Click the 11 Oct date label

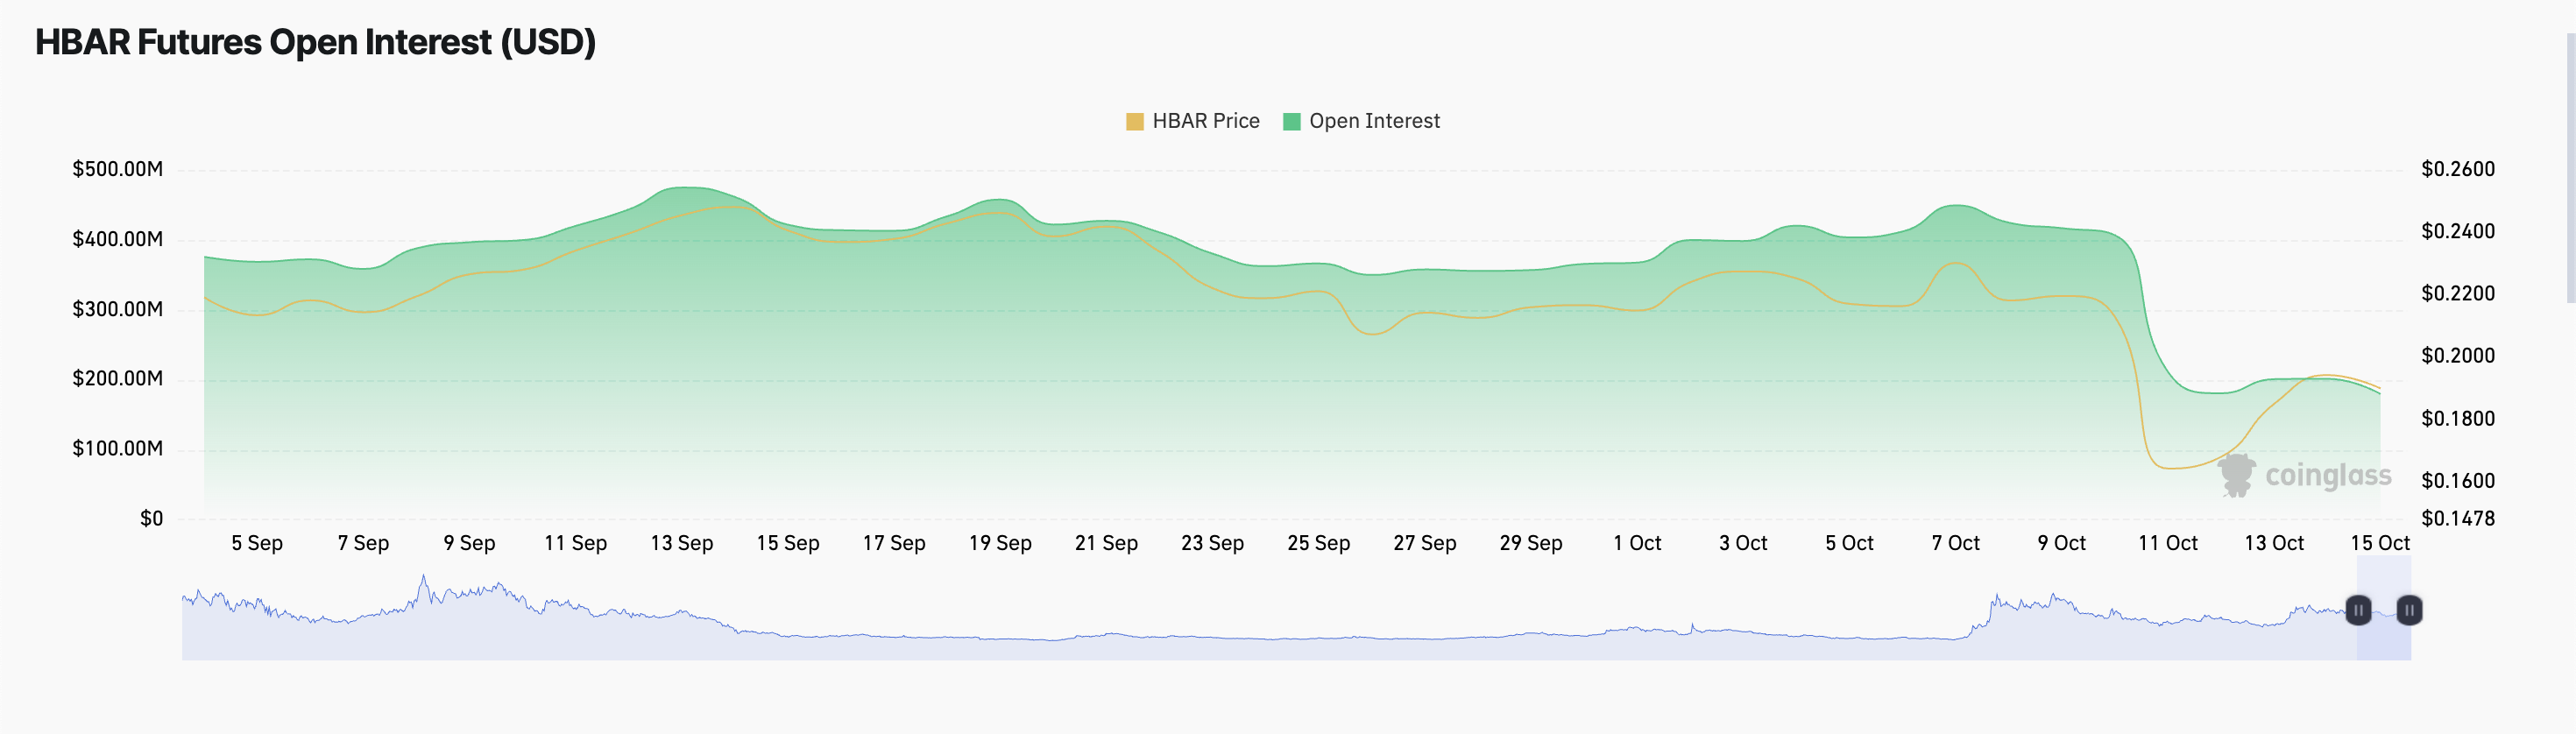(x=2167, y=543)
